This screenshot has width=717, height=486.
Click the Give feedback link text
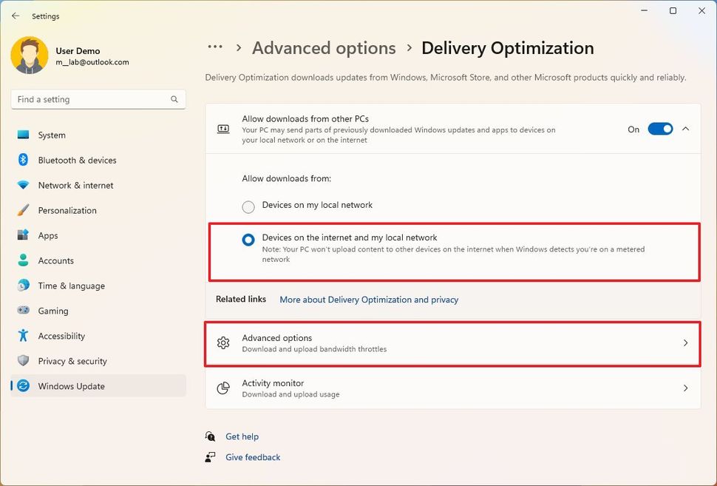point(253,457)
